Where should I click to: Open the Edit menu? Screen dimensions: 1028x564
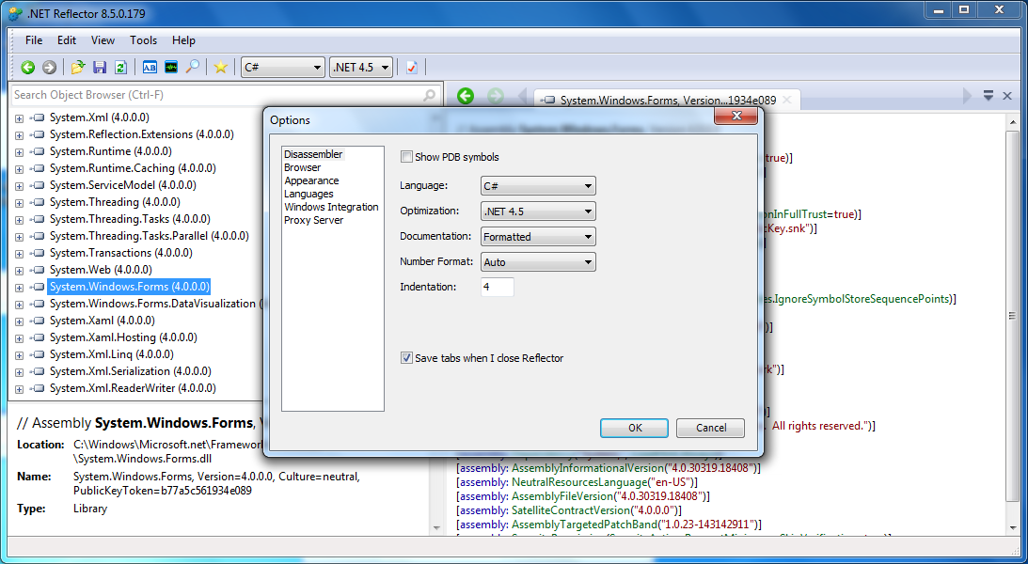[66, 40]
